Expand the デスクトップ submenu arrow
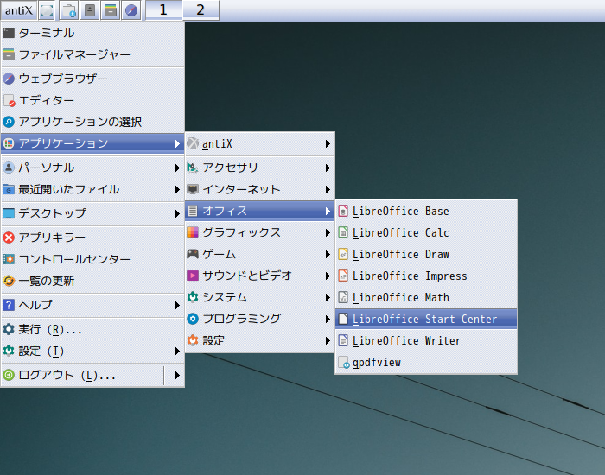Viewport: 605px width, 475px height. (x=177, y=213)
